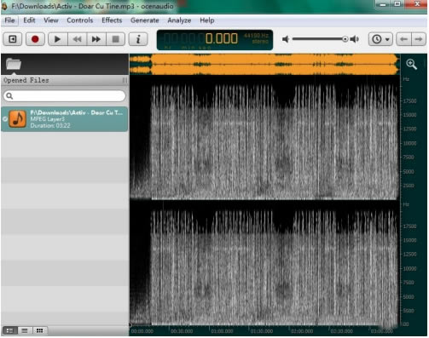Open file information with the i button
This screenshot has width=429, height=338.
[138, 39]
